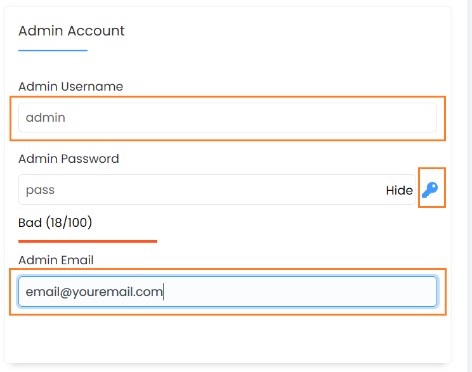Click the Admin Email label
The width and height of the screenshot is (472, 372).
click(56, 260)
